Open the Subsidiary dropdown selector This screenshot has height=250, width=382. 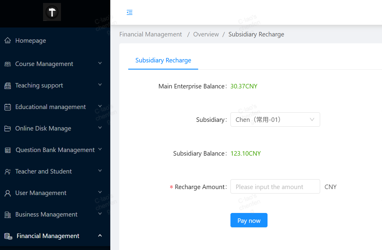tap(275, 119)
